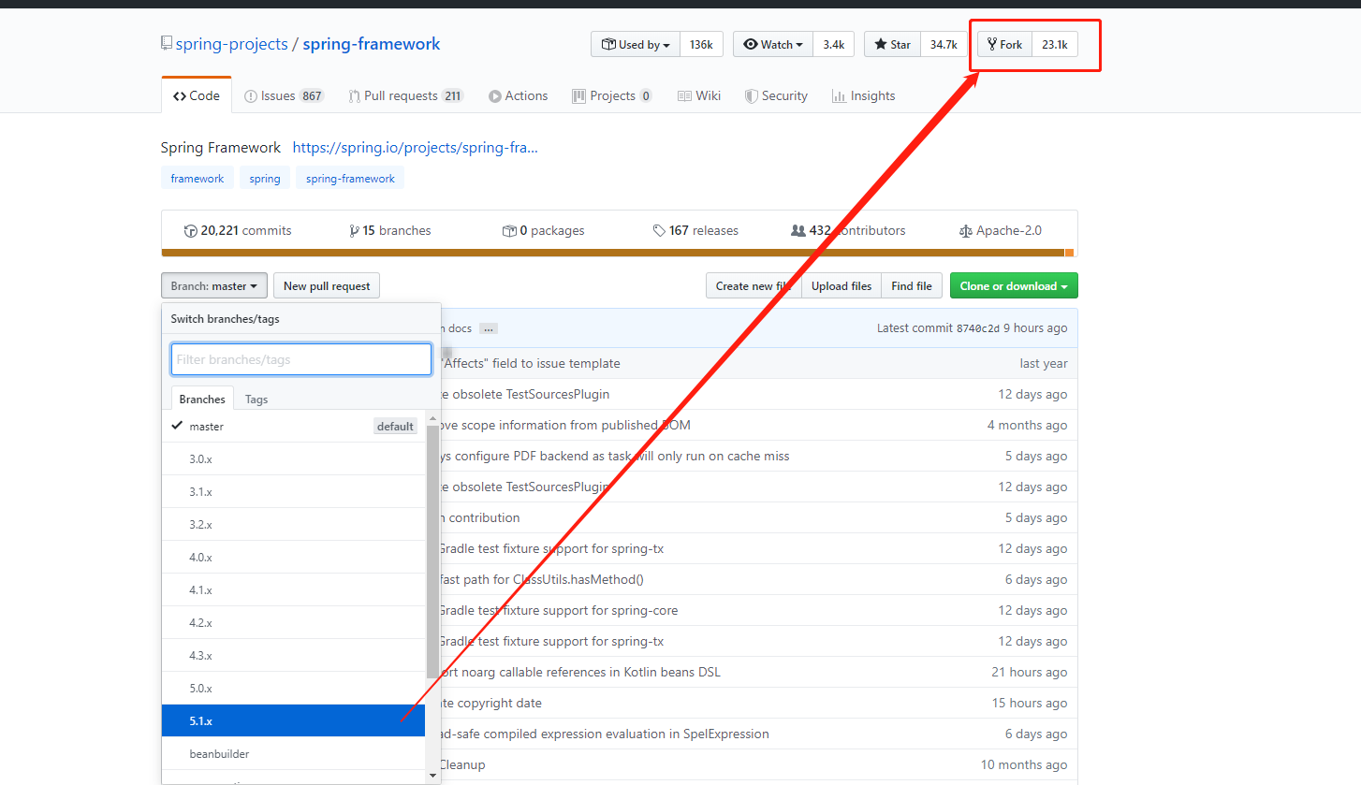Viewport: 1361px width, 785px height.
Task: Select the Tags tab in switcher
Action: tap(256, 399)
